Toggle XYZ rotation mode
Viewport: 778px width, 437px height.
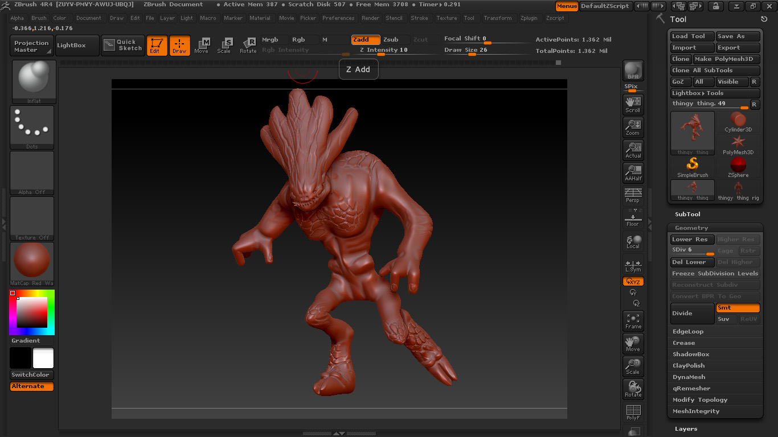pos(633,281)
